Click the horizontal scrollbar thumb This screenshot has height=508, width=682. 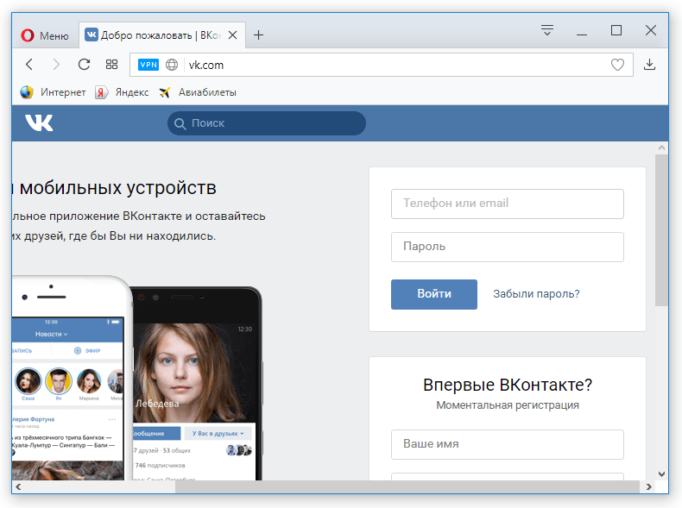tap(407, 486)
